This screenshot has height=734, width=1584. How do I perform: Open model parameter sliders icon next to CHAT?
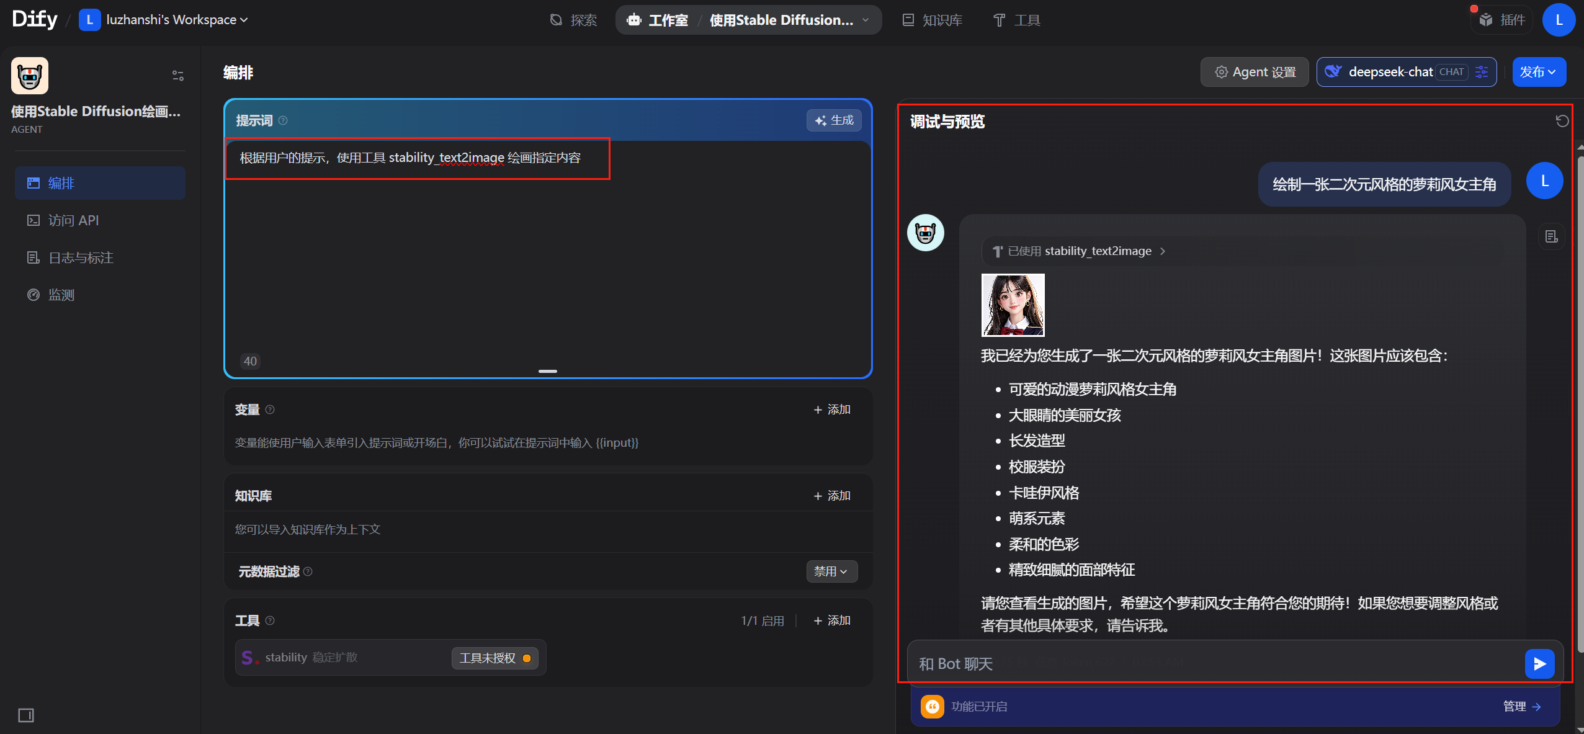[1482, 72]
